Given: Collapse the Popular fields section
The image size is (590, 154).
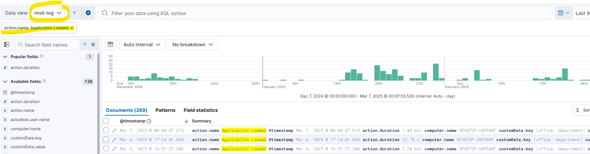Looking at the screenshot, I should [5, 57].
